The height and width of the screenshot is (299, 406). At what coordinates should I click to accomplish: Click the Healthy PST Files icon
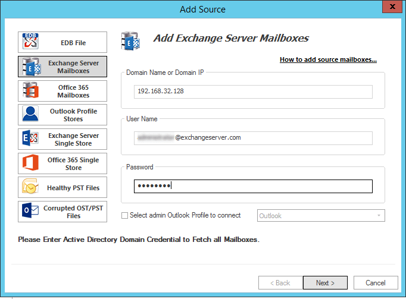pyautogui.click(x=30, y=186)
